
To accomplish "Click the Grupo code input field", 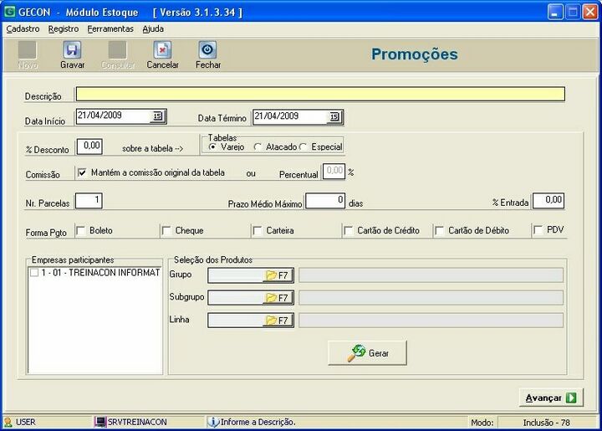I will point(235,275).
